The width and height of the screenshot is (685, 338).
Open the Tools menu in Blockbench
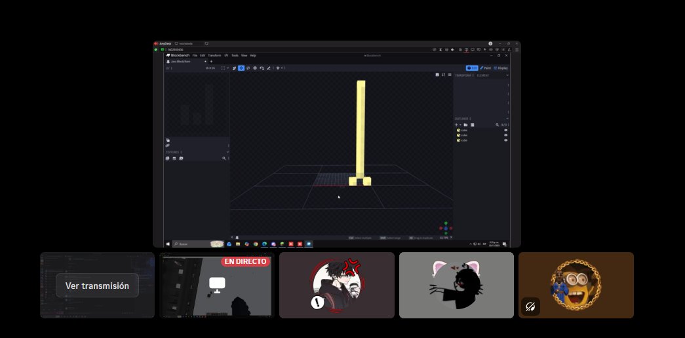(x=235, y=56)
